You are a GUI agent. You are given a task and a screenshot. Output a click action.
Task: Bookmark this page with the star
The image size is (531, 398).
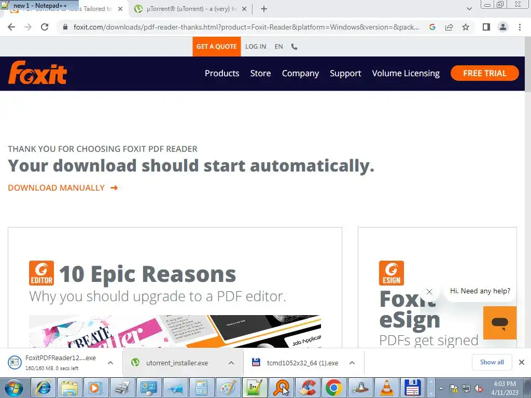tap(466, 27)
